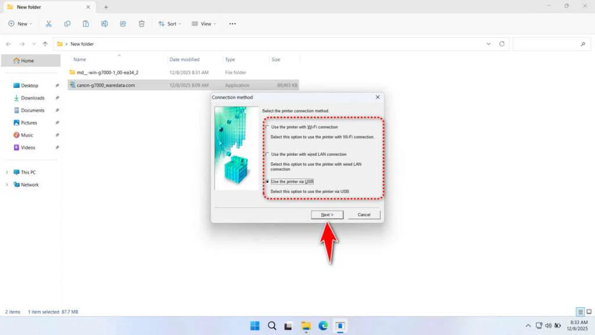Select the wired LAN connection option

pos(268,154)
